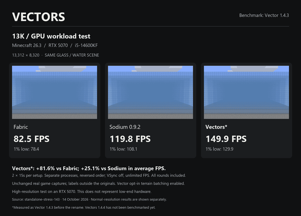Click the "13,312 × 8,320" resolution line
This screenshot has height=216, width=301.
point(55,55)
